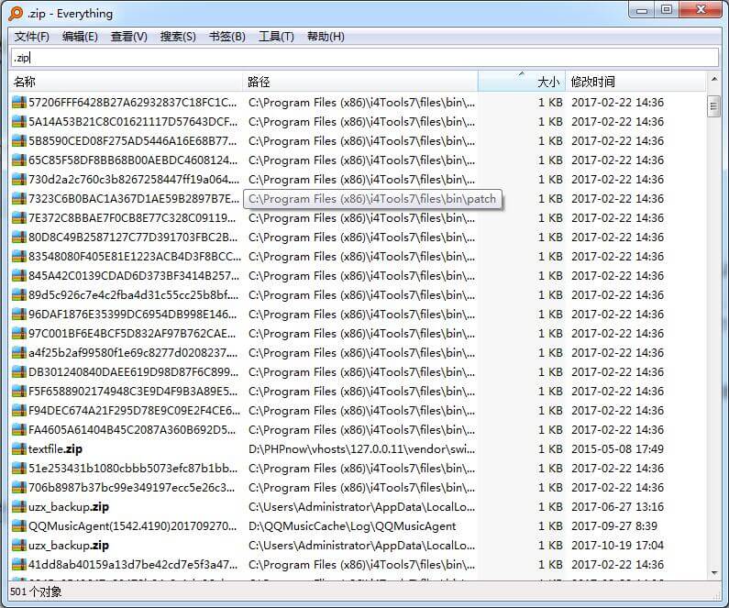Screen dimensions: 729x608
Task: Click the path tooltip ending in \bin\patch
Action: [372, 199]
